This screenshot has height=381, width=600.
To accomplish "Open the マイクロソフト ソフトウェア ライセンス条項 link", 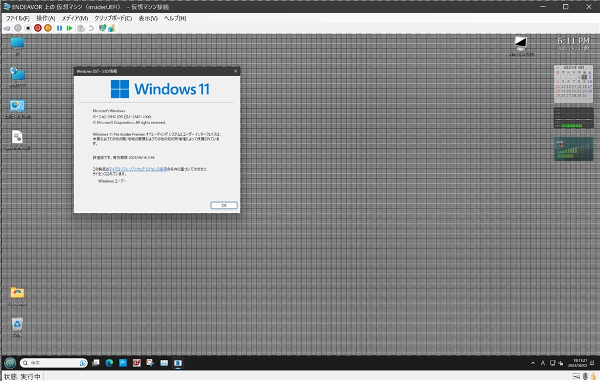I will click(138, 169).
